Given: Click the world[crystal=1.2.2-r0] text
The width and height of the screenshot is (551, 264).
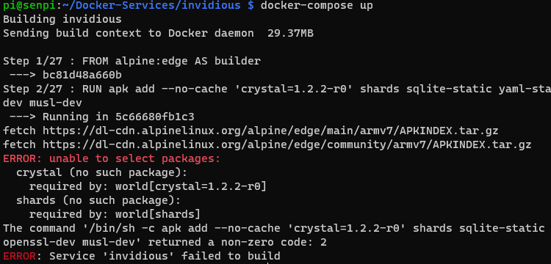Looking at the screenshot, I should pos(191,186).
